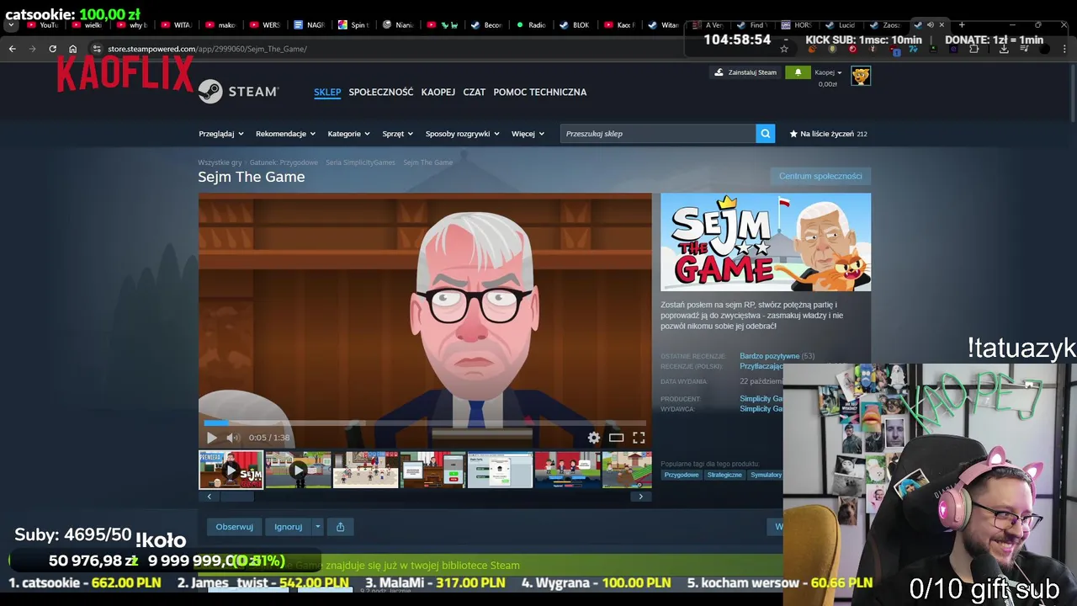Click Seria SimplicityGames breadcrumb
The image size is (1077, 606).
pyautogui.click(x=360, y=162)
